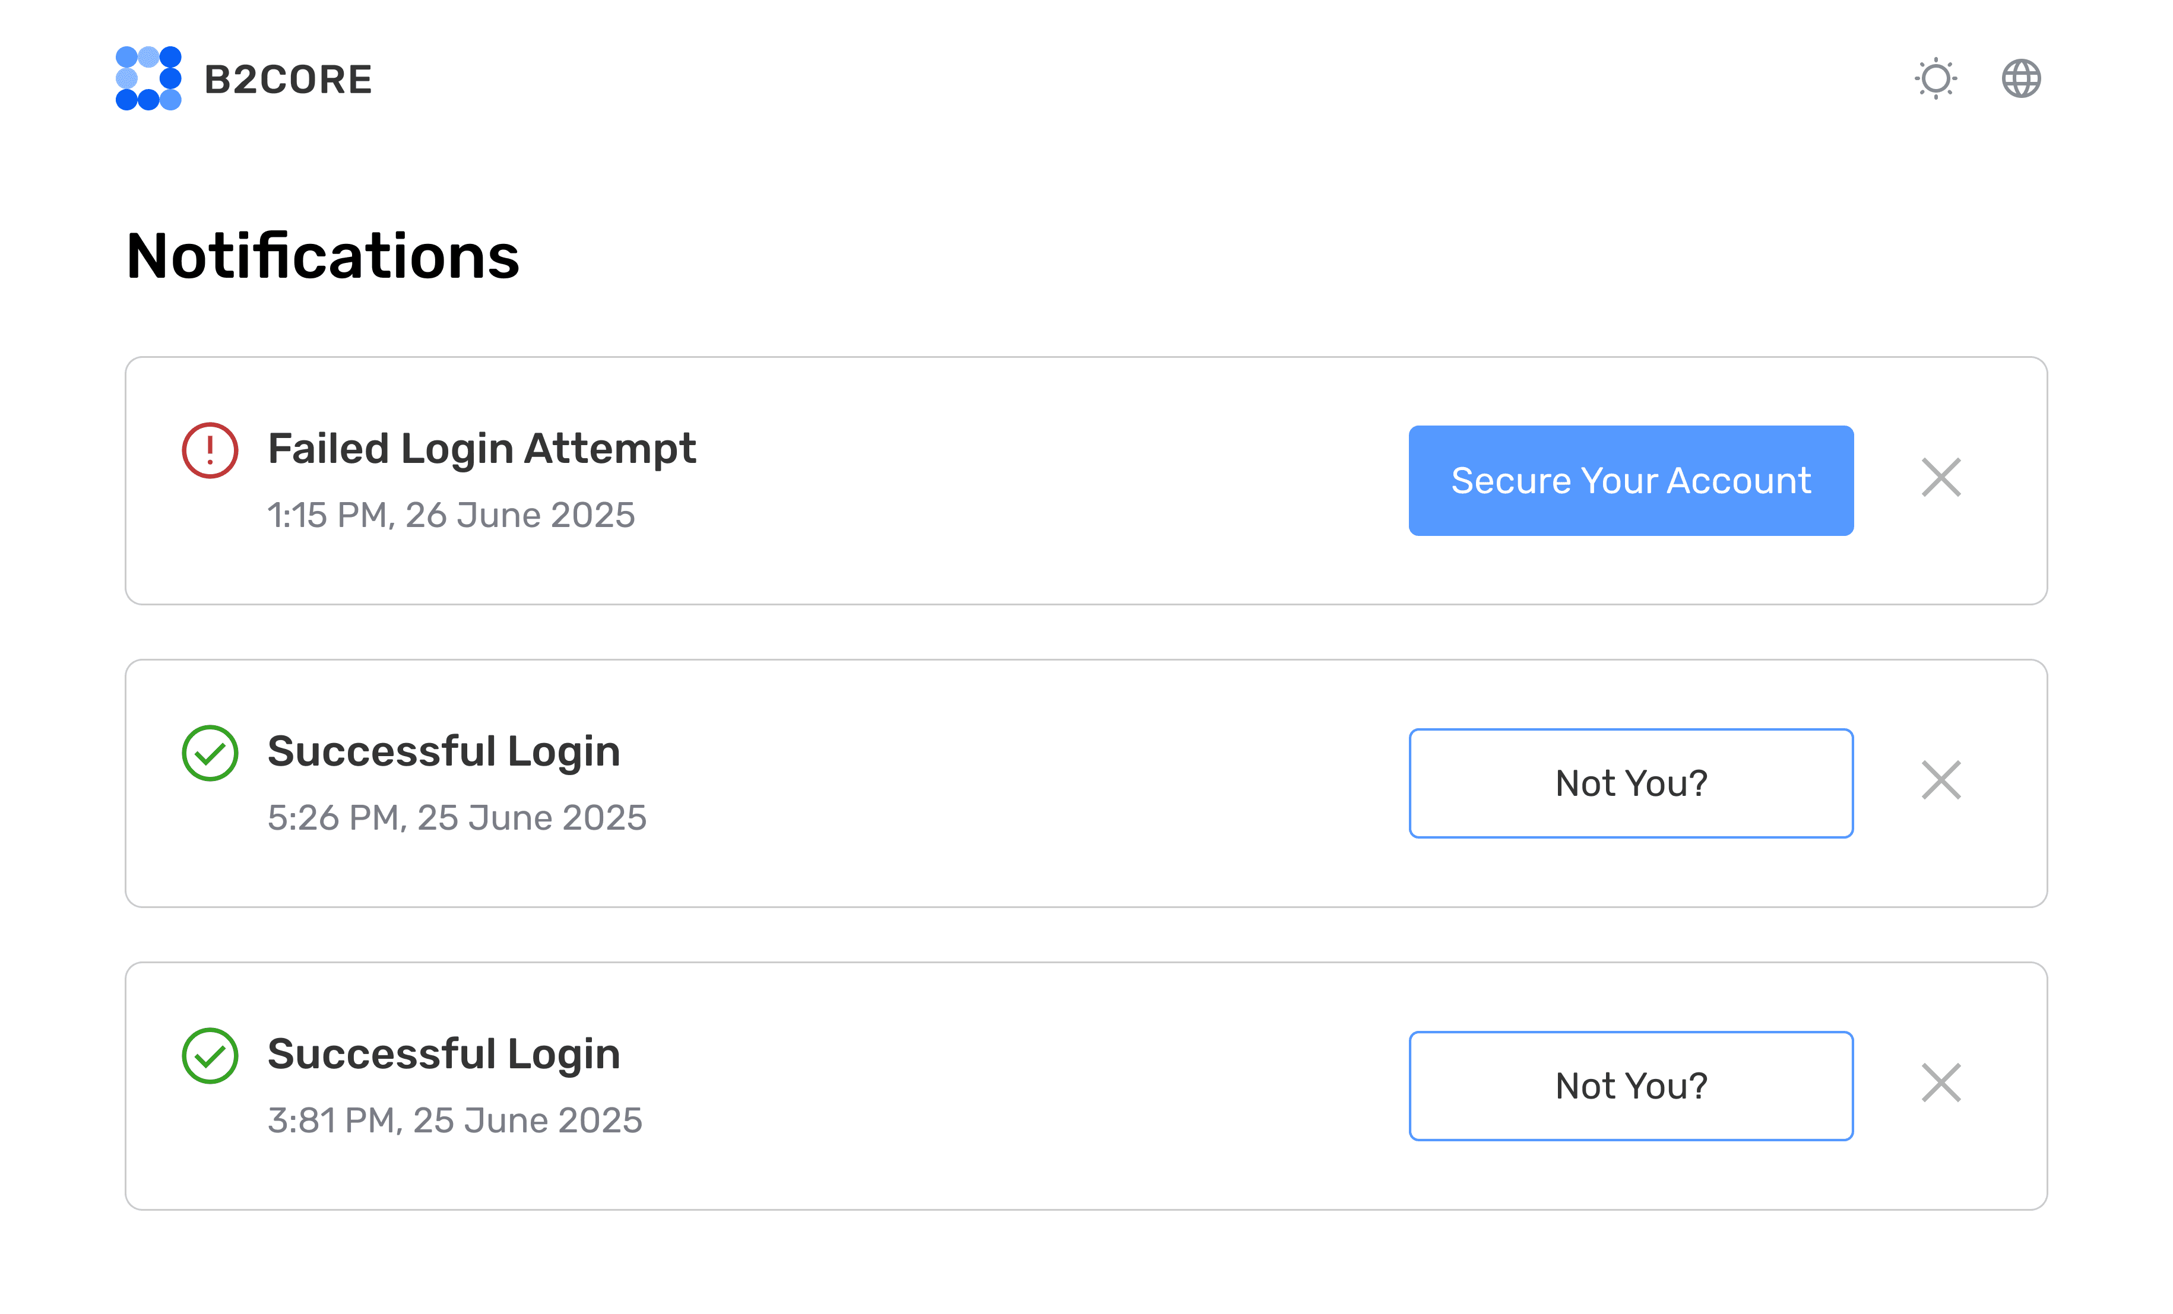Image resolution: width=2173 pixels, height=1314 pixels.
Task: Toggle light mode using the header sun control
Action: click(x=1937, y=78)
